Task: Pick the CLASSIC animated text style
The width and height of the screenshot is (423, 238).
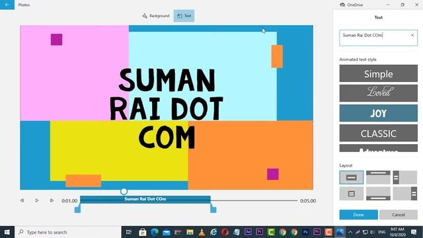Action: click(x=379, y=133)
